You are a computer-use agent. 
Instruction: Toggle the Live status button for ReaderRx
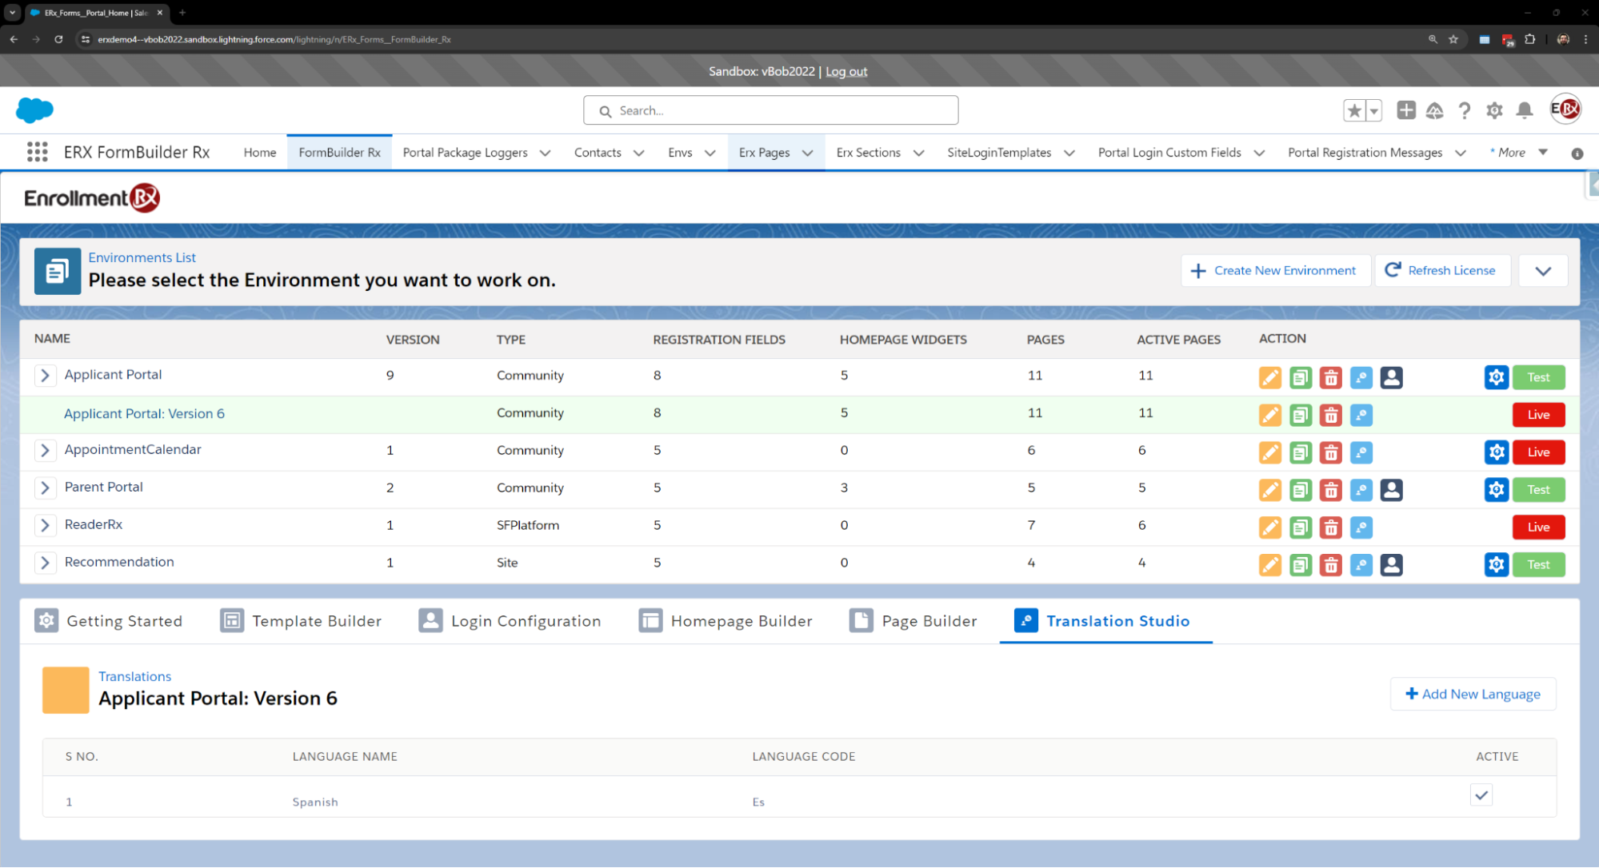click(1537, 528)
